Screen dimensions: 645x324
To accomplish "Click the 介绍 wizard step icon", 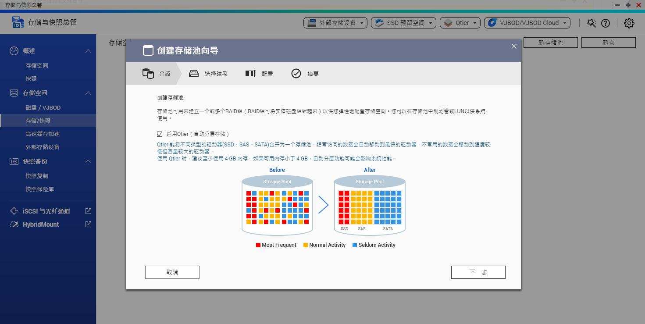I will [x=148, y=73].
